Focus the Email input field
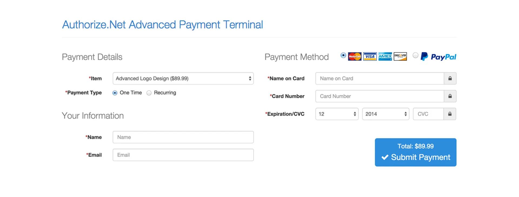519x197 pixels. pos(183,155)
